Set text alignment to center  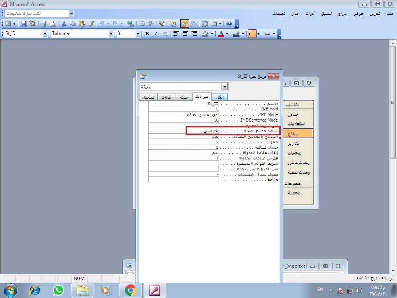[x=185, y=34]
